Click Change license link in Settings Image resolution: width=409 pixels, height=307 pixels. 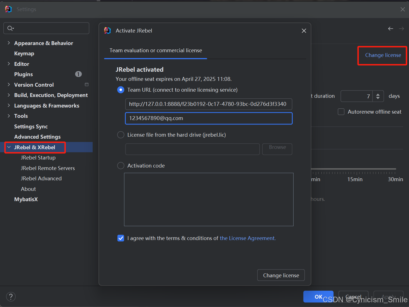[383, 55]
